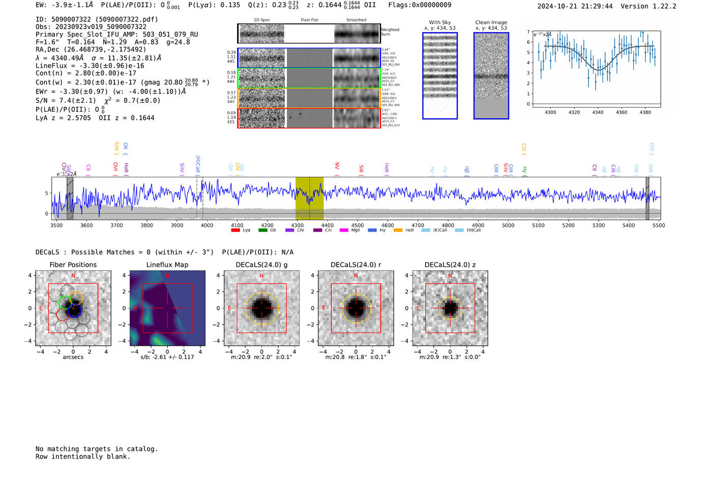Image resolution: width=712 pixels, height=484 pixels.
Task: Click the blue dashed fiber circle
Action: pyautogui.click(x=75, y=310)
